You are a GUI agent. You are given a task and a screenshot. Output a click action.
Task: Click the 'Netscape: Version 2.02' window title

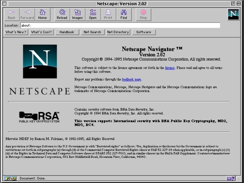coord(122,3)
